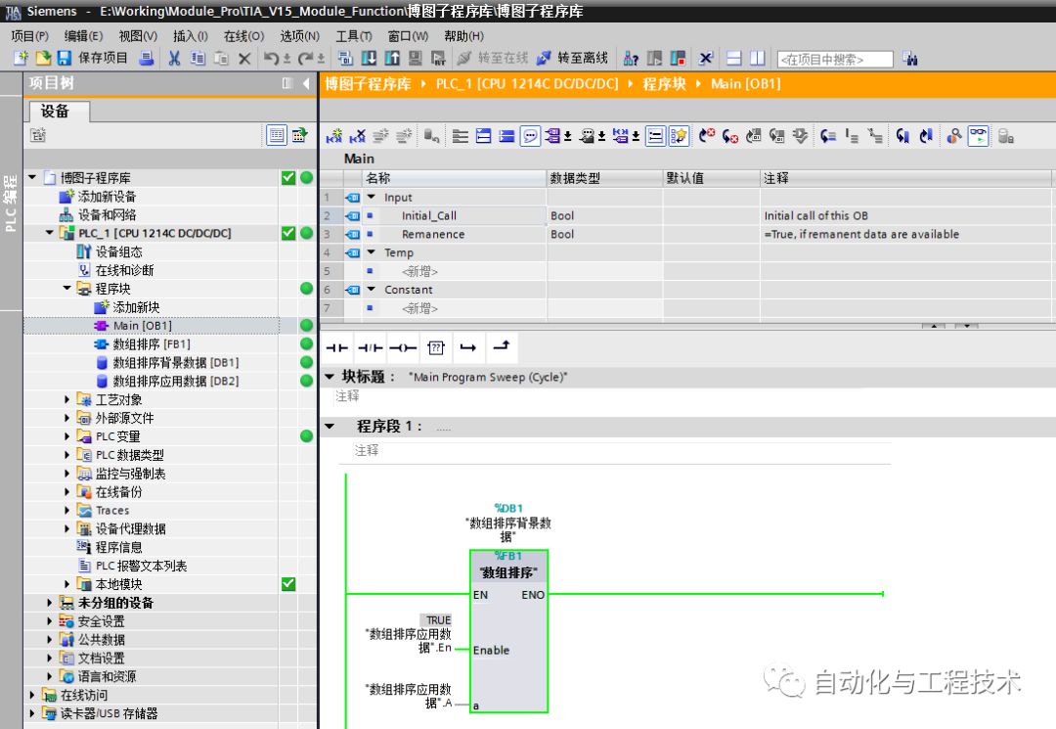Expand PLC 变量 folder
This screenshot has height=729, width=1056.
pyautogui.click(x=66, y=436)
